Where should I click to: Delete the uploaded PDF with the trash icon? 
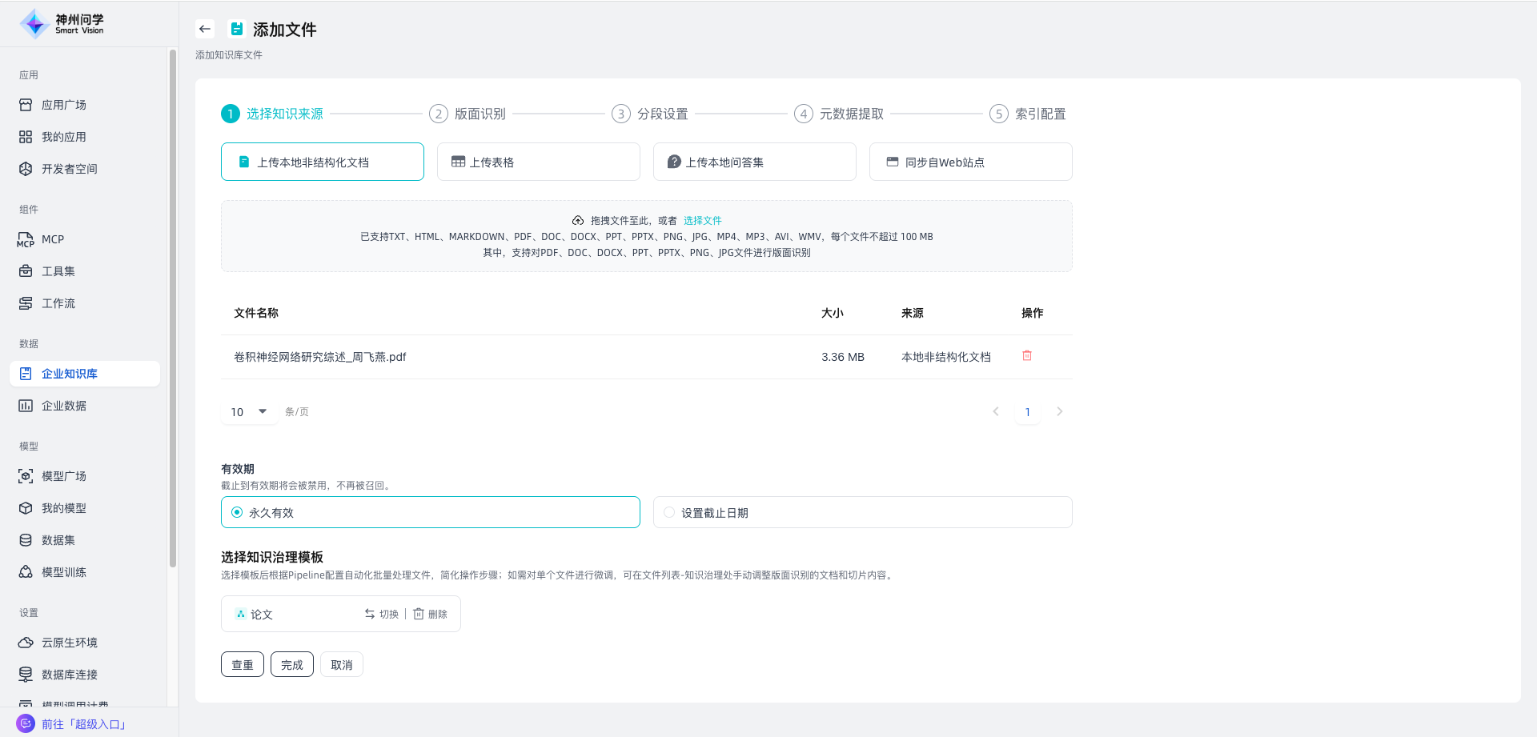point(1027,356)
